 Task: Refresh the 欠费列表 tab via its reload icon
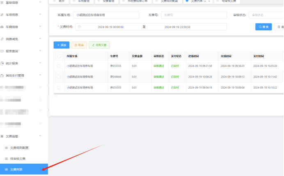(x=205, y=1)
